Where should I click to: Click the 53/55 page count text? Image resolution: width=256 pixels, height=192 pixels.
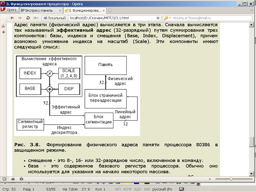click(51, 189)
